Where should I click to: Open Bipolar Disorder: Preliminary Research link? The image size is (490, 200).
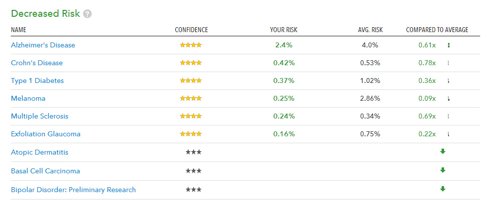point(73,190)
